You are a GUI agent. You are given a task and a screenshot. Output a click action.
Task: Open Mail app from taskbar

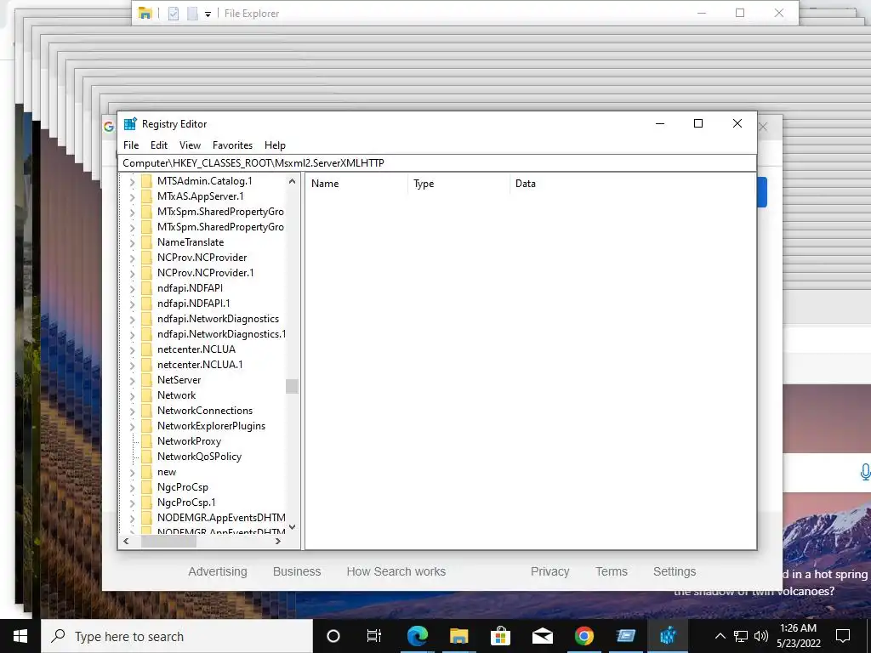[x=542, y=636]
